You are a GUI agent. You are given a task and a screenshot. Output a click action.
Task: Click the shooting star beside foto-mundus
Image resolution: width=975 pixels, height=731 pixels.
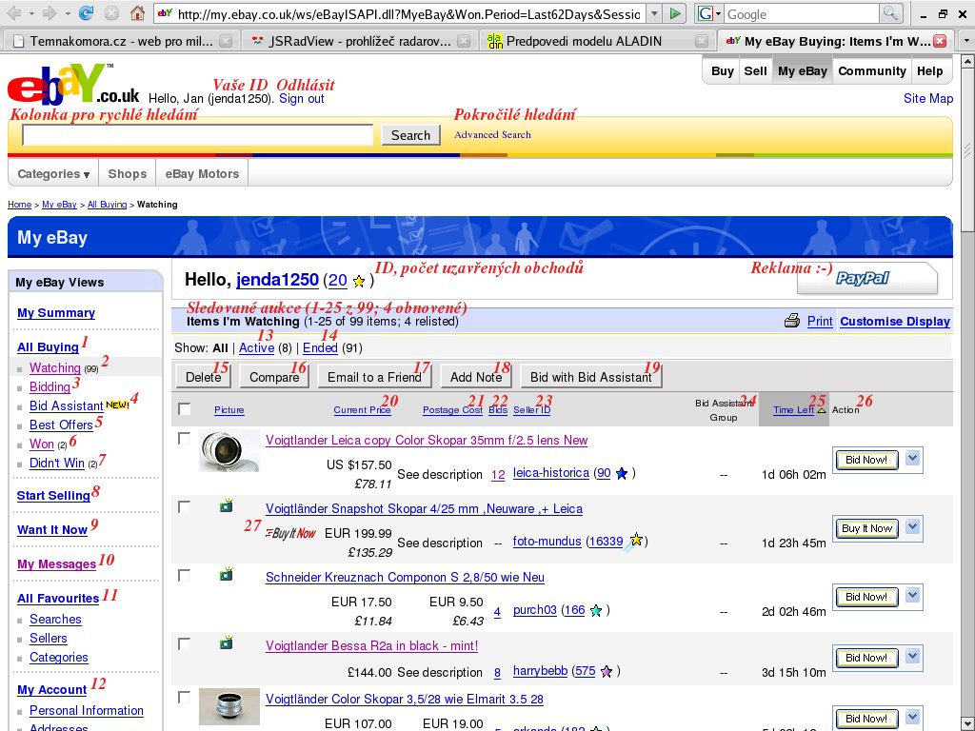(x=635, y=541)
